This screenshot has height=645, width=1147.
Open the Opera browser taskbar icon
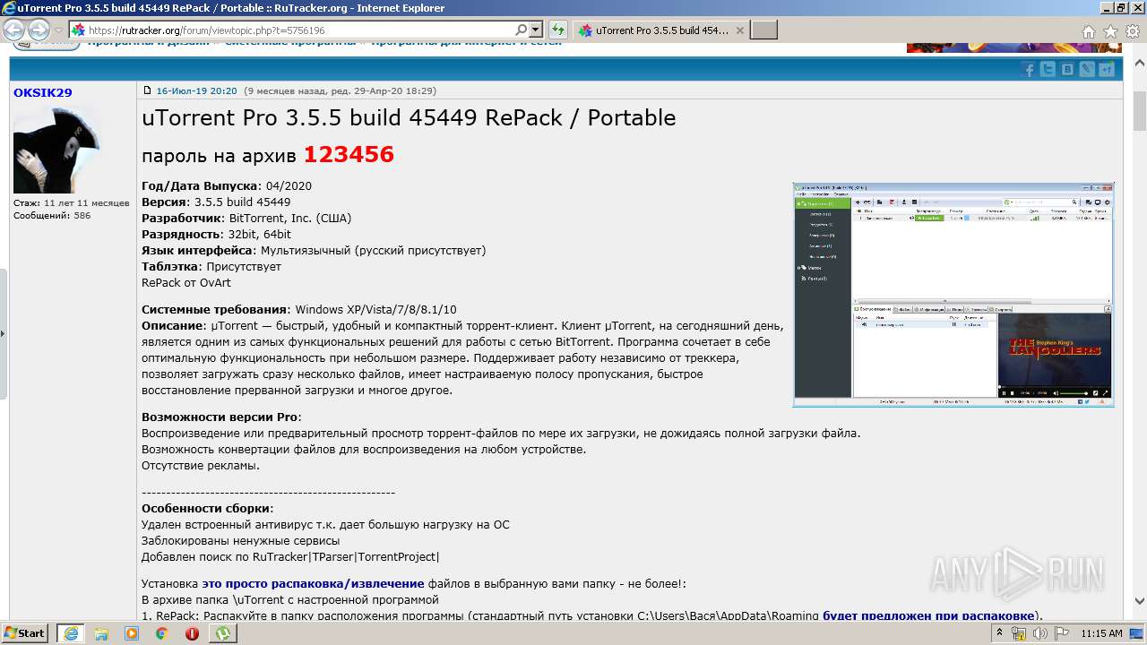pyautogui.click(x=192, y=633)
